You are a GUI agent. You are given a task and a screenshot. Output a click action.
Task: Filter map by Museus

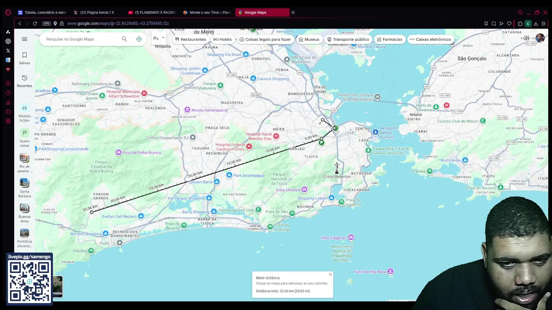[x=309, y=39]
